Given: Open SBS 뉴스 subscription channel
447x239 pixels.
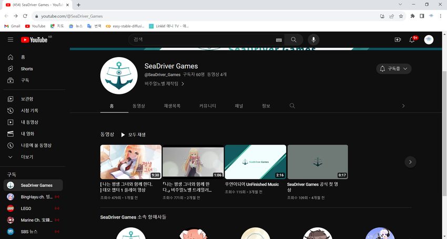Looking at the screenshot, I should point(33,232).
